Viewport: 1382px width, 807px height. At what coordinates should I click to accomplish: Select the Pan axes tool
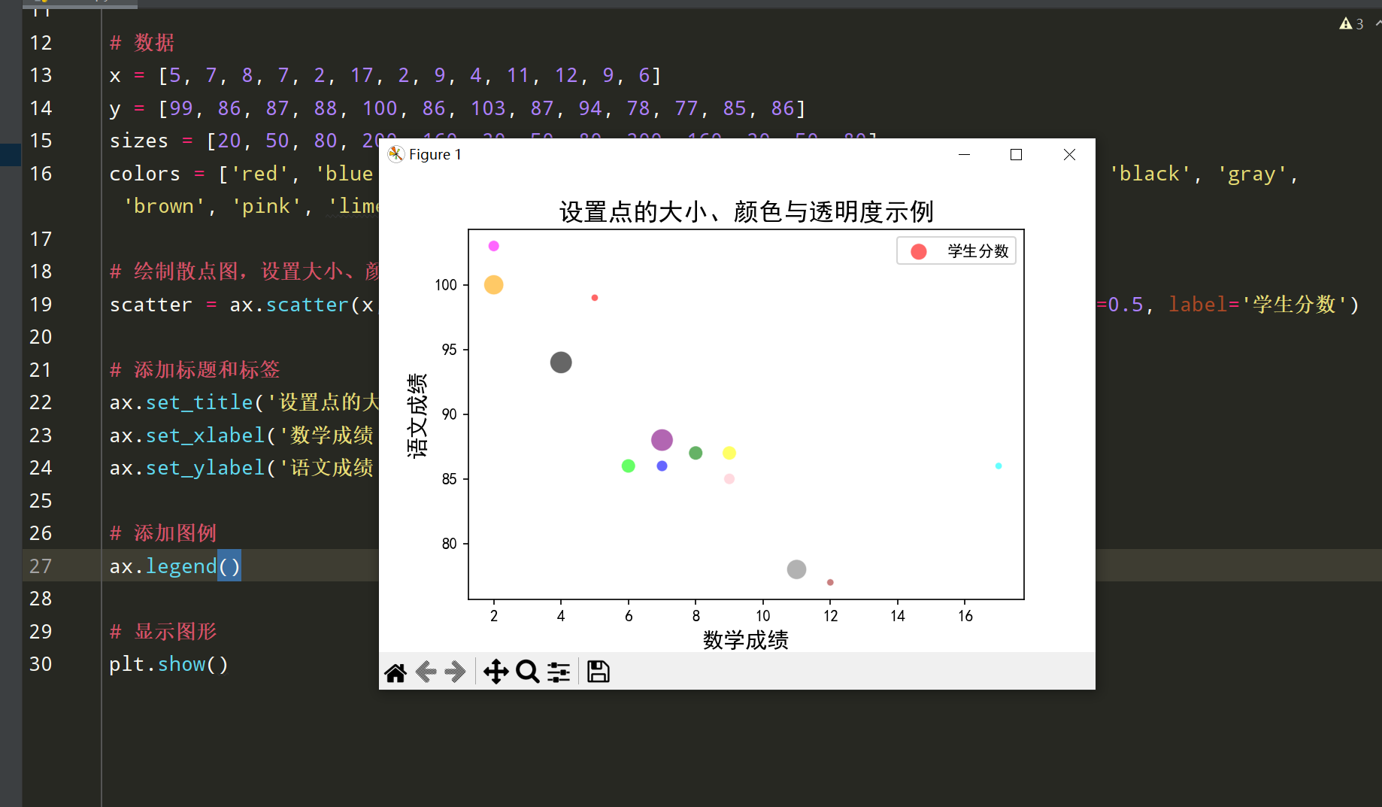click(496, 672)
